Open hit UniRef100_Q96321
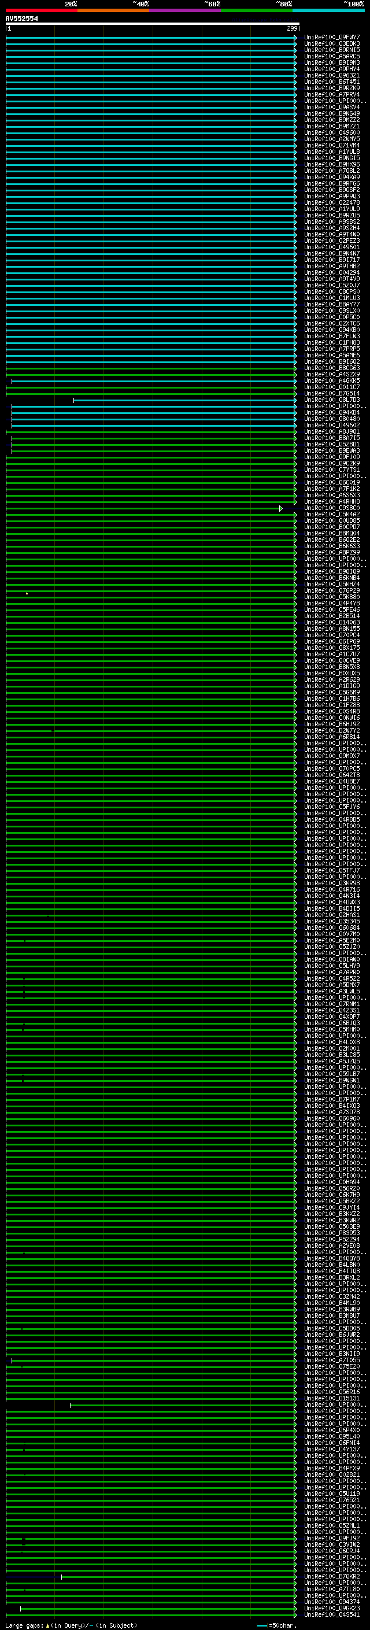This screenshot has height=1630, width=370. click(x=332, y=75)
